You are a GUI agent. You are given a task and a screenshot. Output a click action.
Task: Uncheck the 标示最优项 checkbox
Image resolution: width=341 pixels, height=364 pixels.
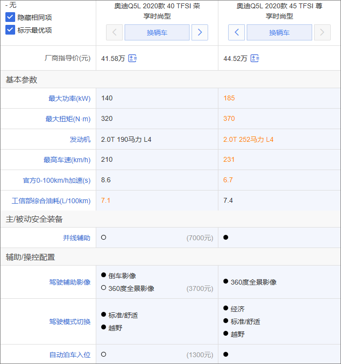pos(10,30)
